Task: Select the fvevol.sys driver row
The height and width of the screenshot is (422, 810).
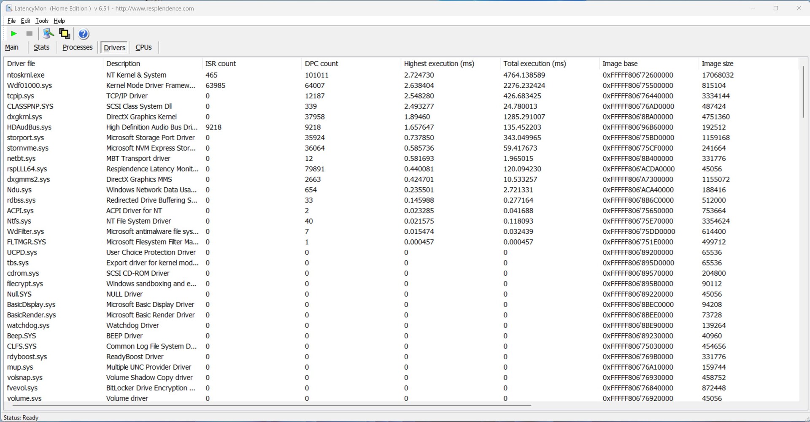Action: [x=401, y=388]
